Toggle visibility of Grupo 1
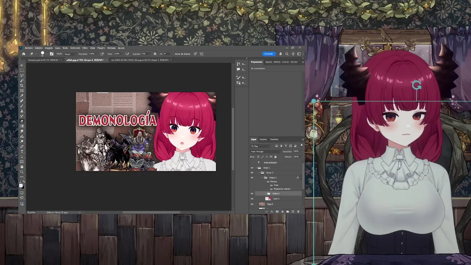 (252, 168)
